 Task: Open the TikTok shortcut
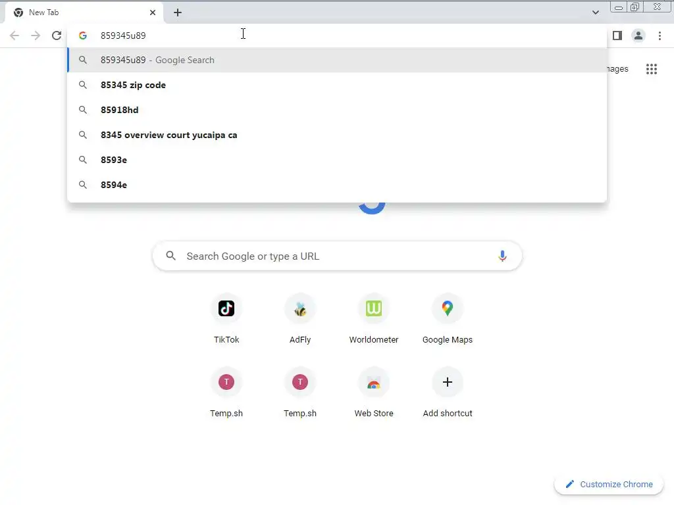(x=226, y=320)
